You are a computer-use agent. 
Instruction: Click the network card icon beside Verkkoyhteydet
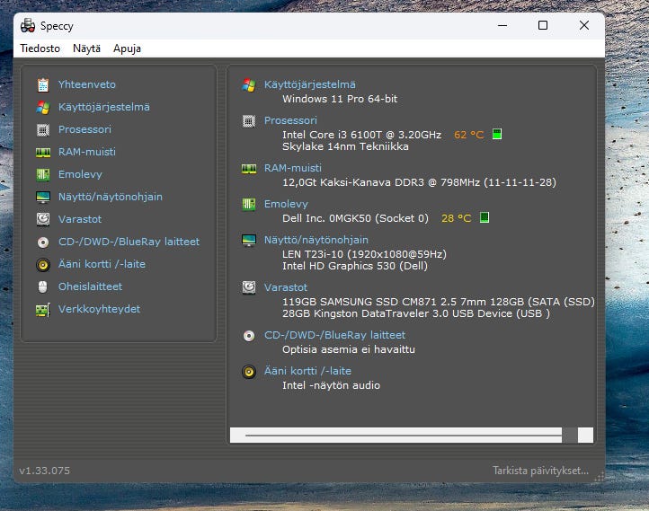click(42, 309)
